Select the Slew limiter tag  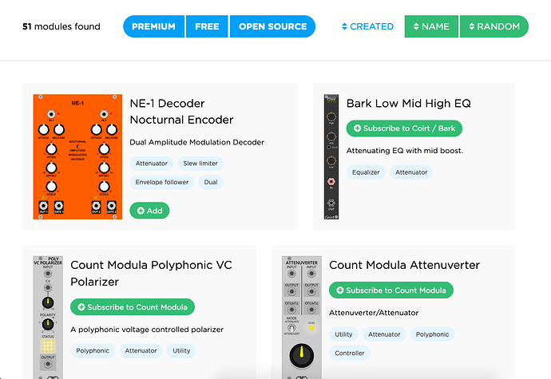[x=200, y=164]
